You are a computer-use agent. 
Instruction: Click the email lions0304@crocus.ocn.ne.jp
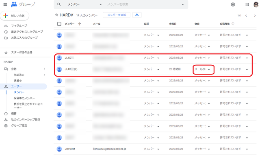click(x=110, y=149)
